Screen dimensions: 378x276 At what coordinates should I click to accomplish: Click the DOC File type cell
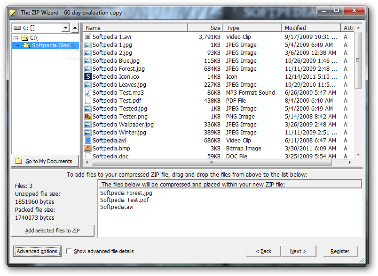pyautogui.click(x=236, y=156)
